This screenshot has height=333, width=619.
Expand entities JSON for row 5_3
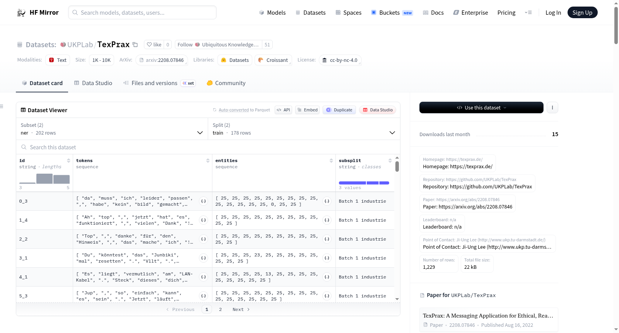pos(327,296)
